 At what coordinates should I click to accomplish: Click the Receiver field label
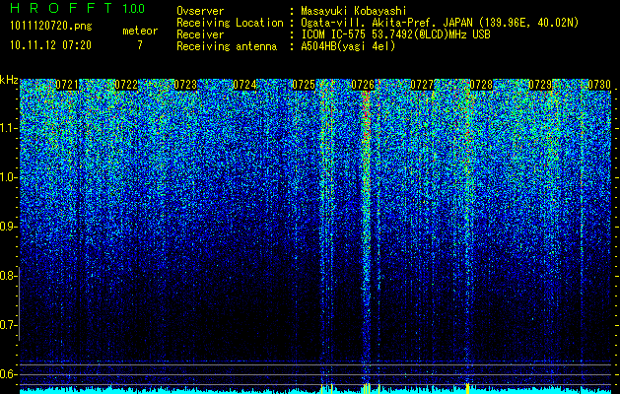tap(200, 34)
